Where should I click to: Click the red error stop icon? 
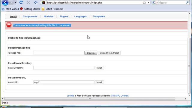click(x=9, y=25)
